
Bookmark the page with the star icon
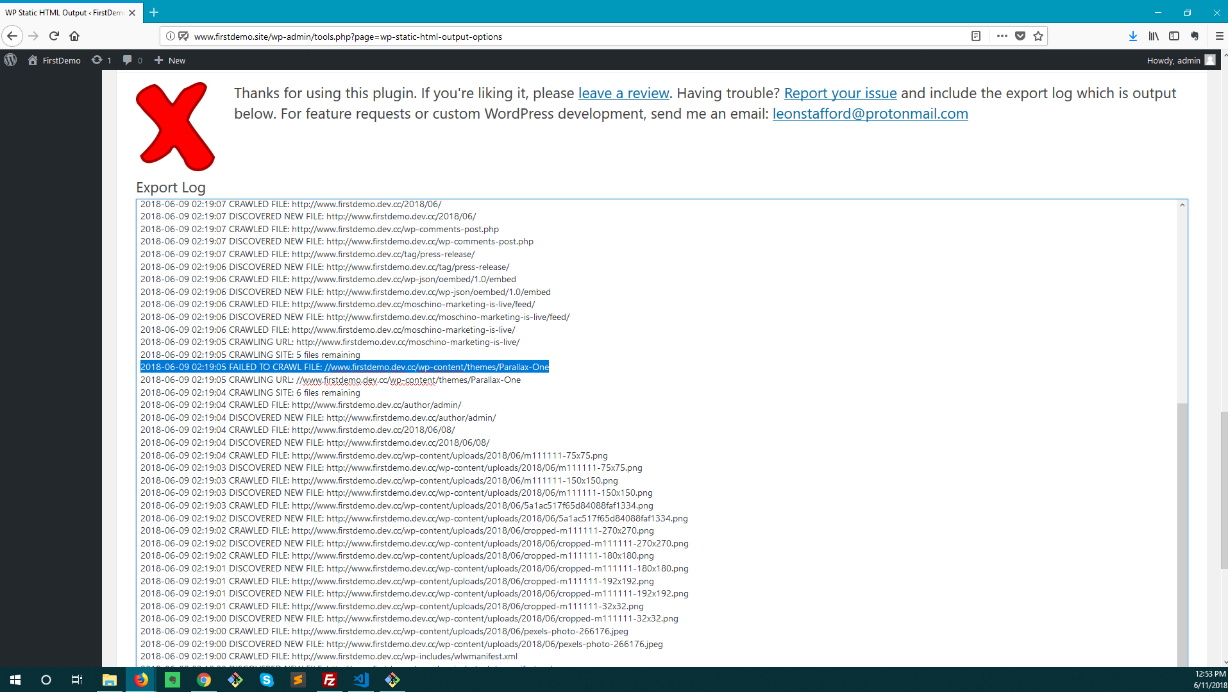click(1038, 36)
